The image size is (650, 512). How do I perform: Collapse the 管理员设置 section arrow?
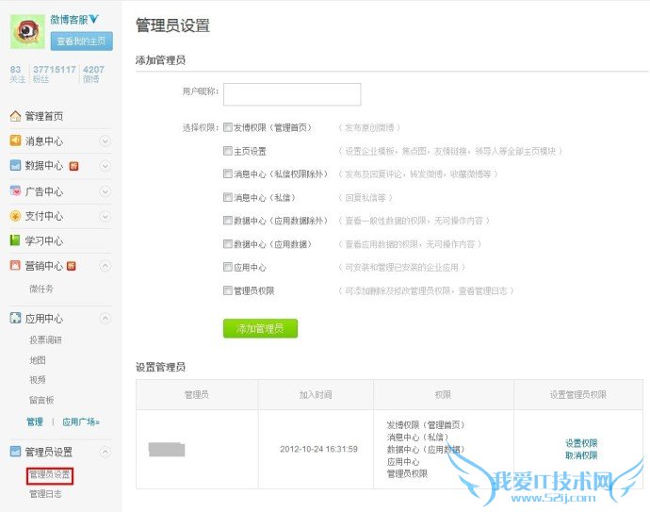(x=106, y=452)
